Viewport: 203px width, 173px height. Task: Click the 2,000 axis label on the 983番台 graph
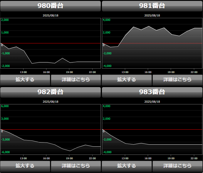107,118
